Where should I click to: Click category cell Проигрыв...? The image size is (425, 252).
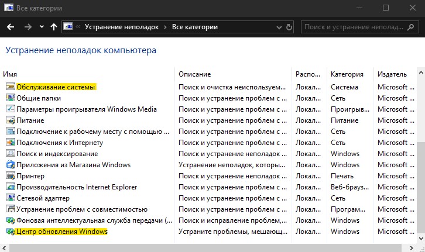tap(350, 109)
